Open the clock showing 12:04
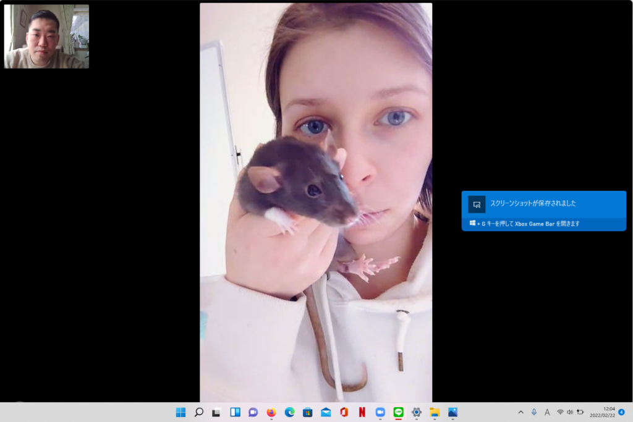Viewport: 633px width, 422px height. pyautogui.click(x=602, y=412)
